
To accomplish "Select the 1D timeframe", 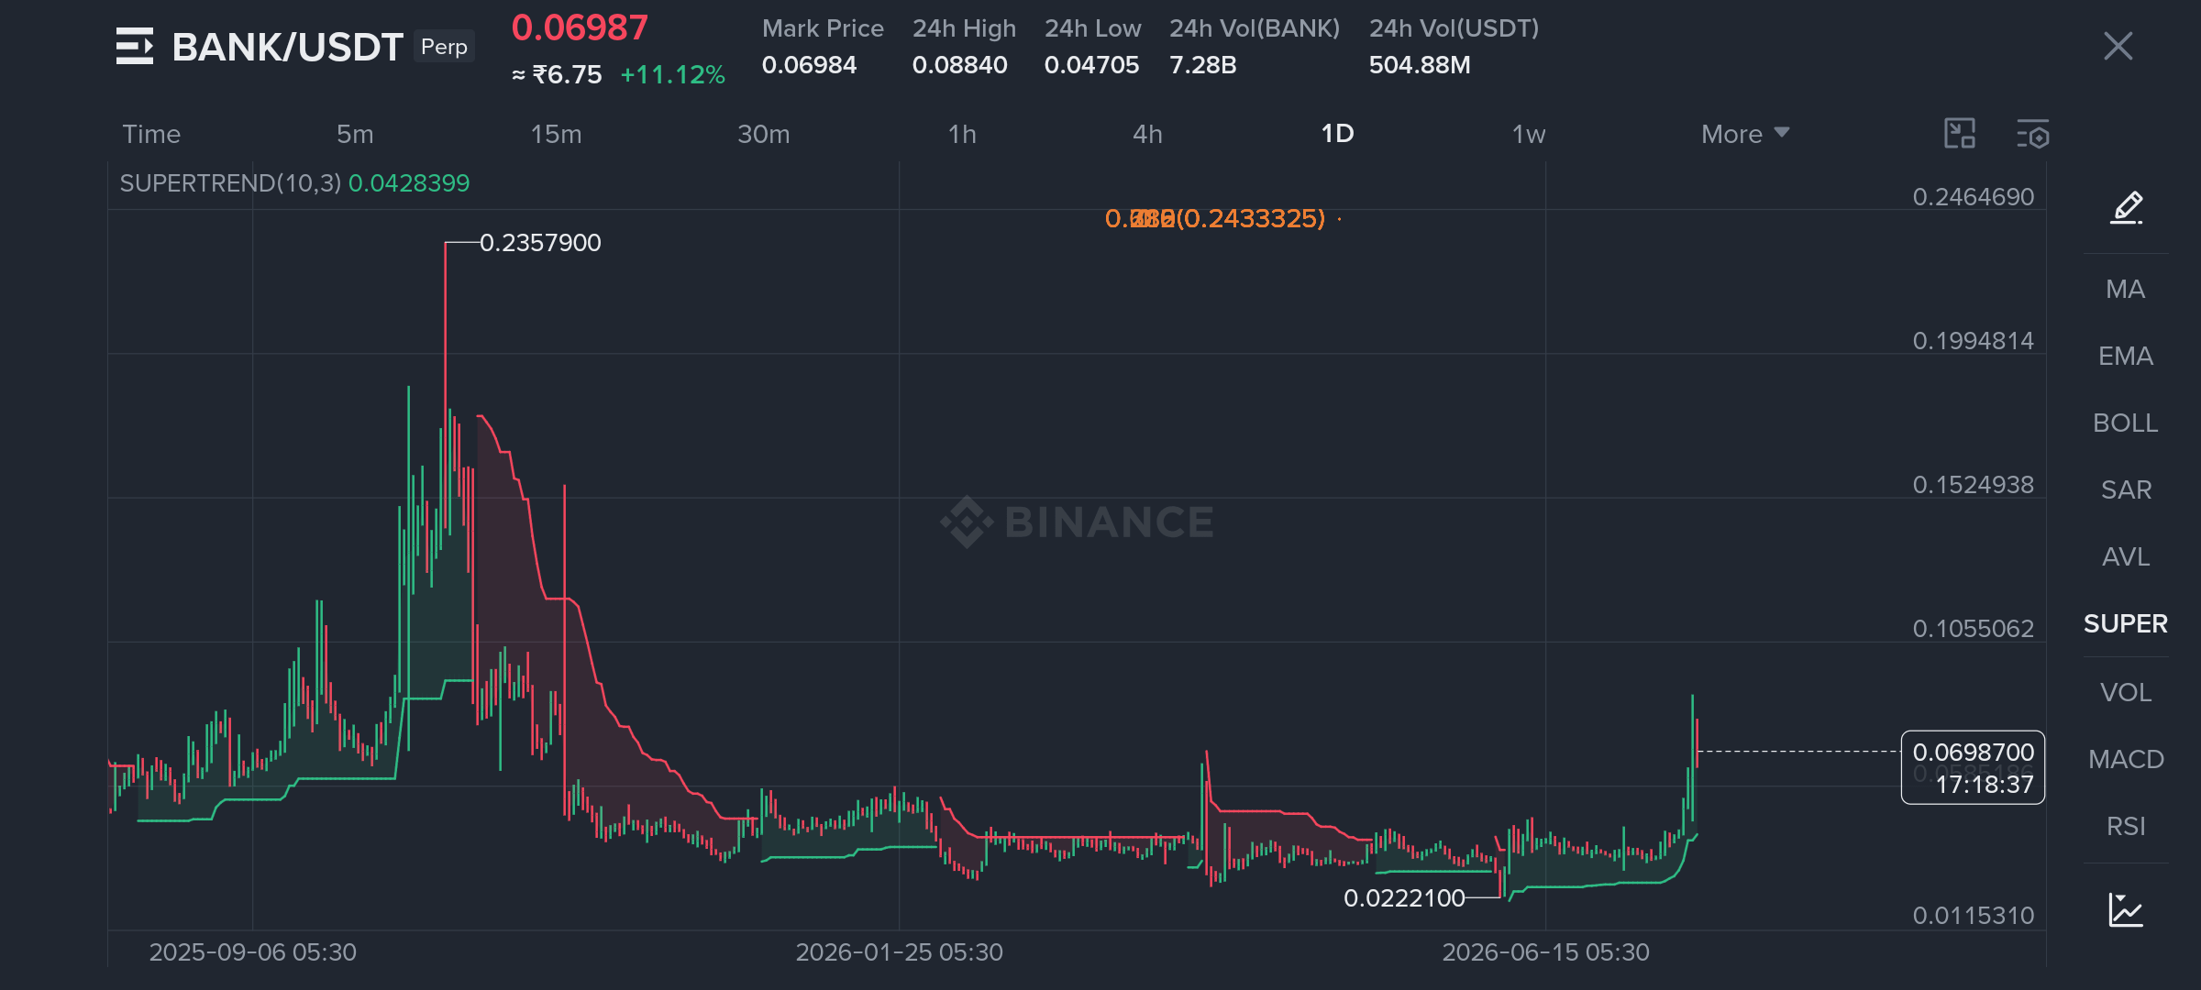I will [1337, 134].
